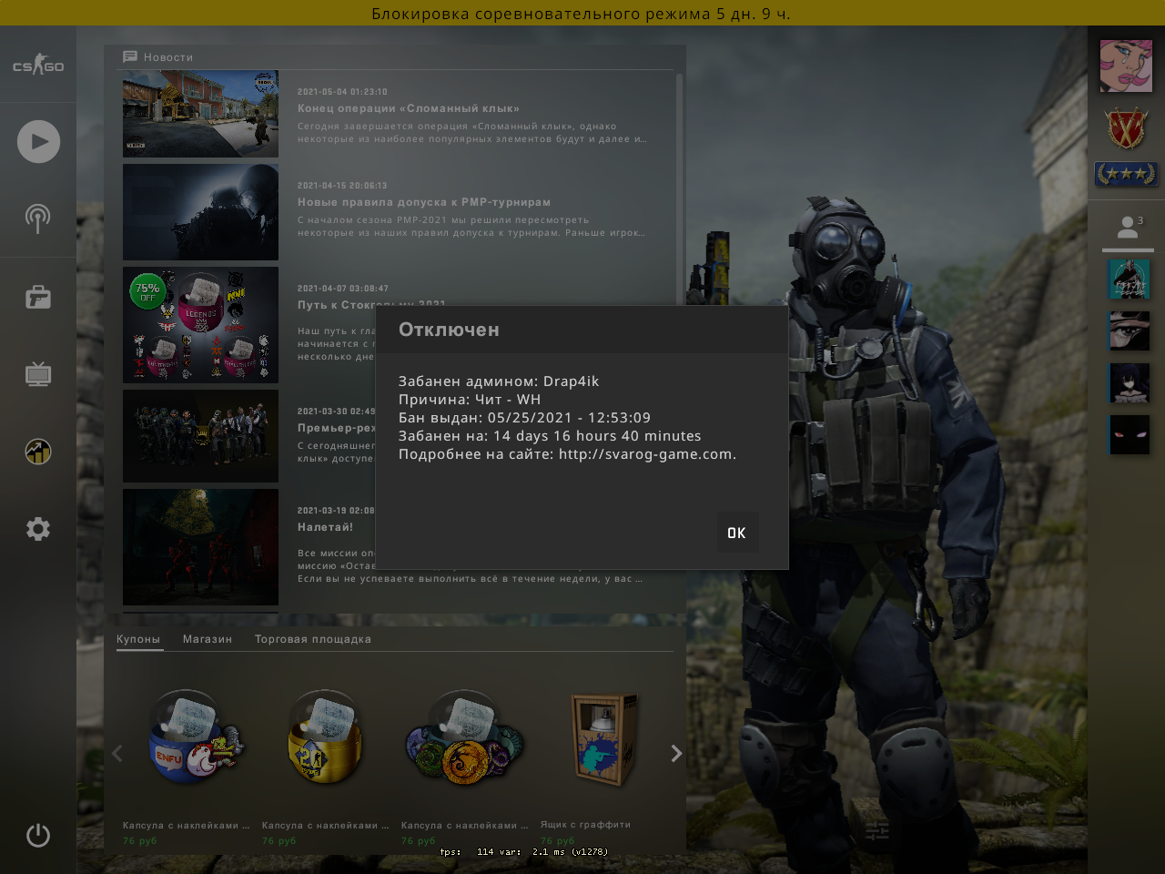The image size is (1165, 874).
Task: Open the Премьер-режим news thumbnail
Action: tap(201, 436)
